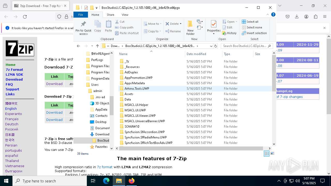Viewport: 331px width, 186px height.
Task: Switch to the Home ribbon tab
Action: pyautogui.click(x=95, y=15)
